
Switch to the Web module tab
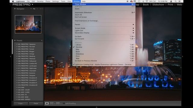tap(179, 5)
